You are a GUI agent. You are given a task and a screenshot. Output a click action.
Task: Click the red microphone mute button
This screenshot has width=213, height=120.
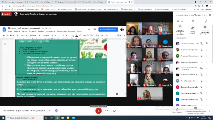click(x=99, y=111)
